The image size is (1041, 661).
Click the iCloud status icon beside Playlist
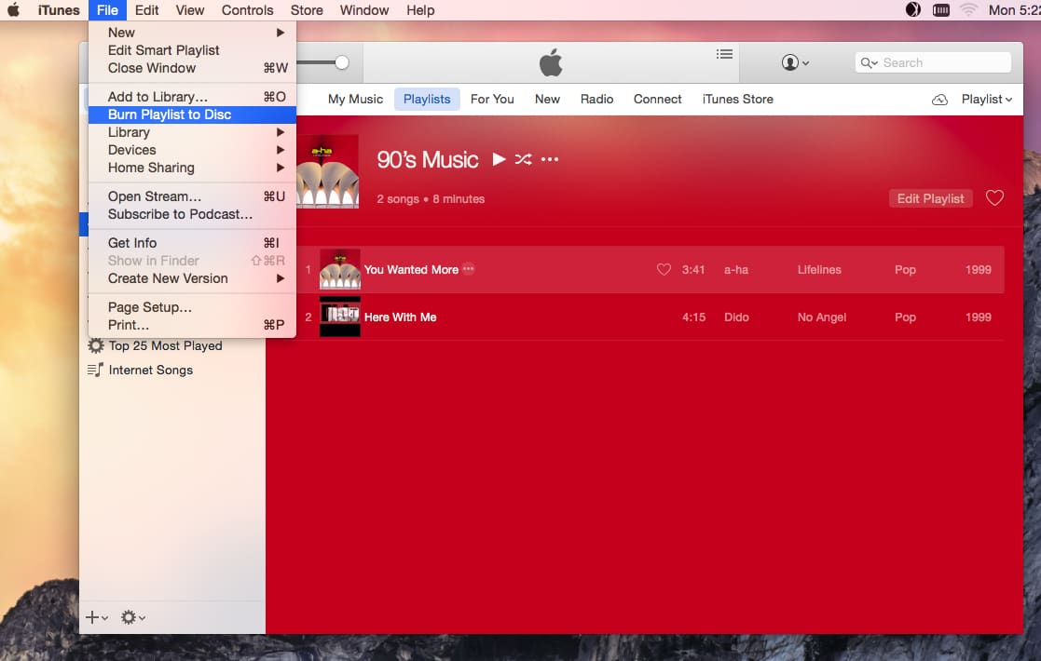pyautogui.click(x=939, y=99)
